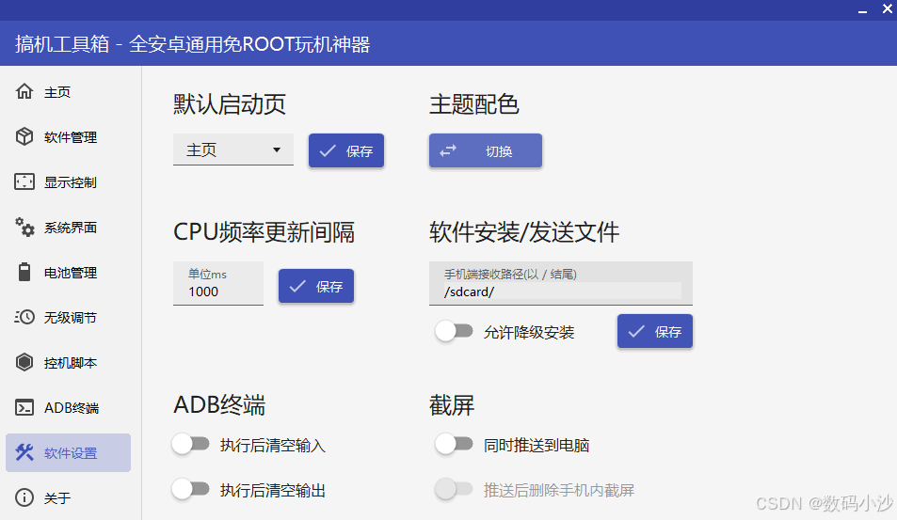Click checkmark icon on 软件安装 save button
897x520 pixels.
(x=636, y=331)
